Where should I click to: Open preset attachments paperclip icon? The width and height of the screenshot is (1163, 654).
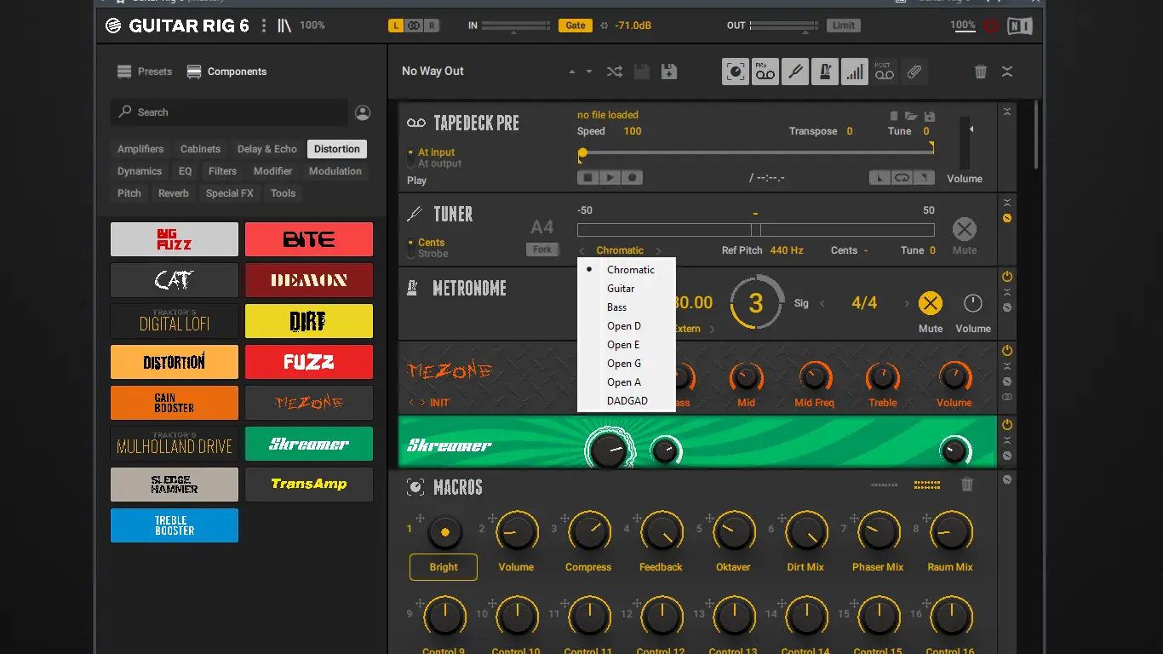pyautogui.click(x=914, y=72)
